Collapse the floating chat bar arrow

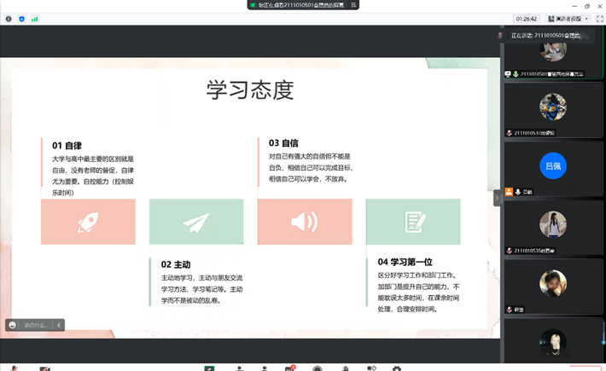point(59,325)
